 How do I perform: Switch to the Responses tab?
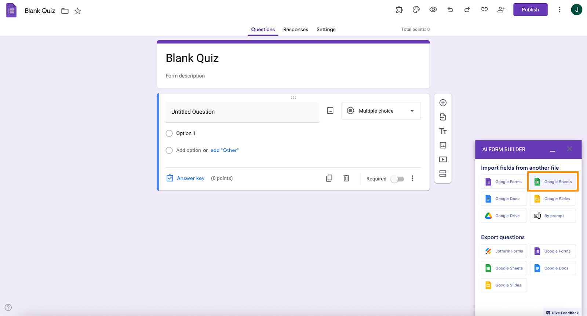tap(296, 29)
